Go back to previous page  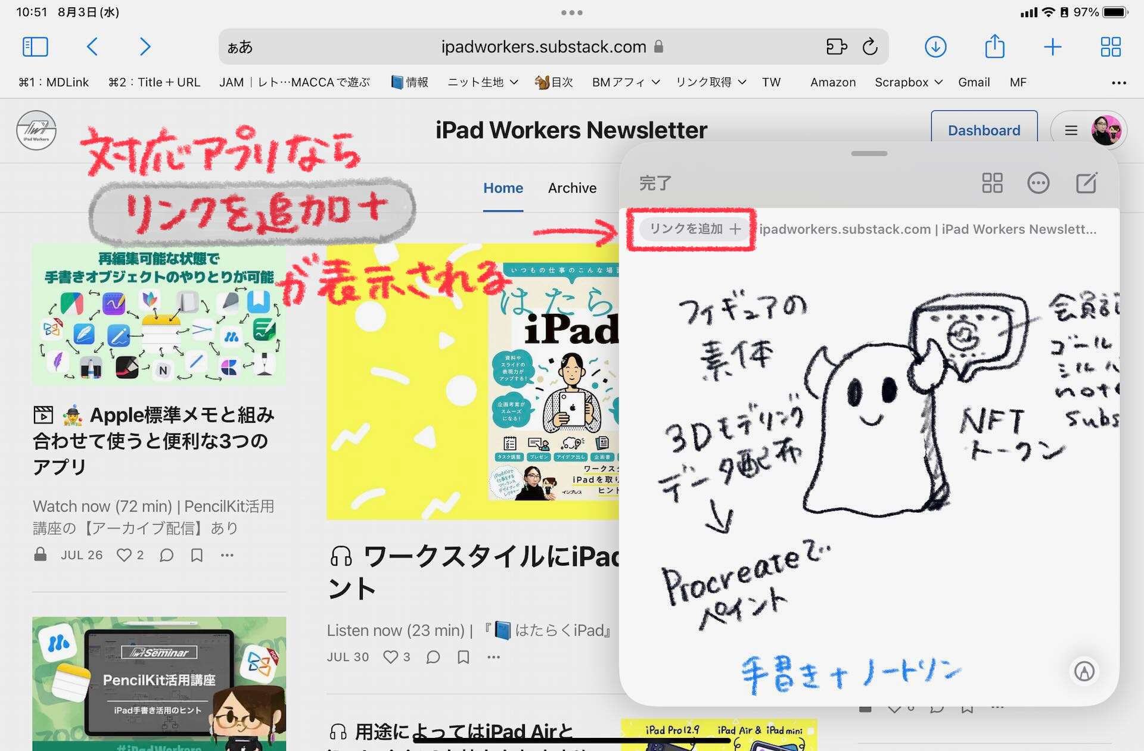point(92,46)
